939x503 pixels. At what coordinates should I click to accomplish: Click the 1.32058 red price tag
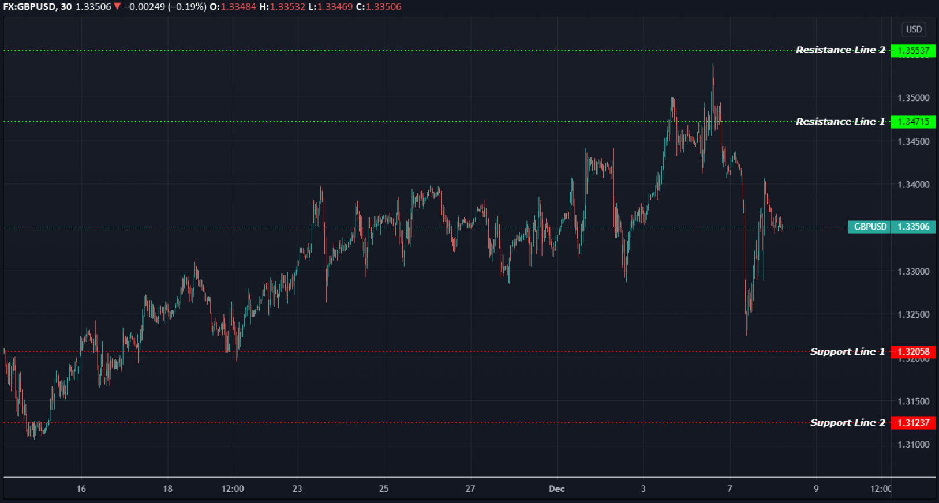pos(913,352)
